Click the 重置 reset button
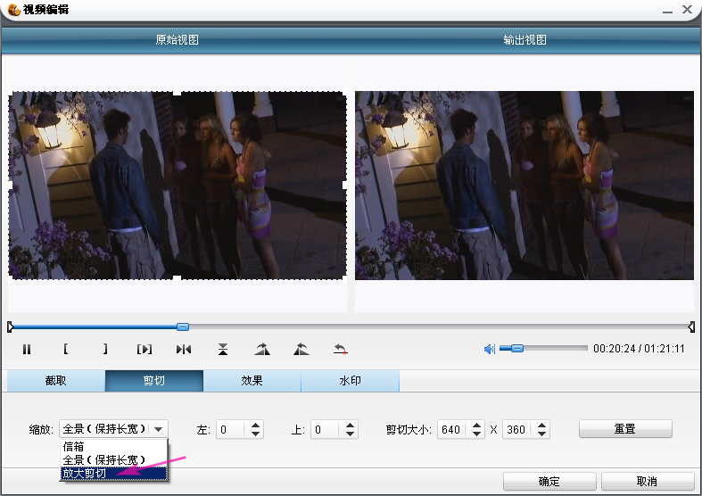Viewport: 702px width, 496px height. coord(625,429)
